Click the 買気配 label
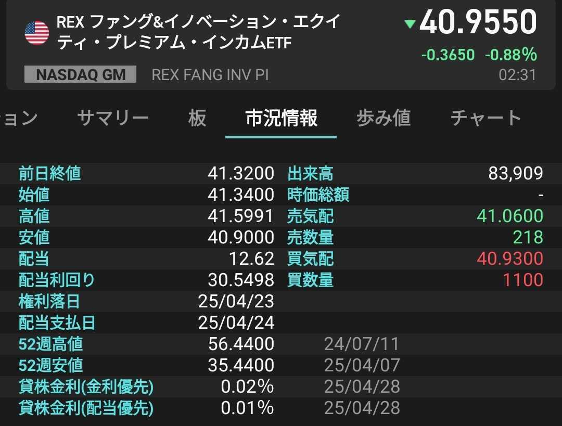562x426 pixels. click(x=310, y=259)
